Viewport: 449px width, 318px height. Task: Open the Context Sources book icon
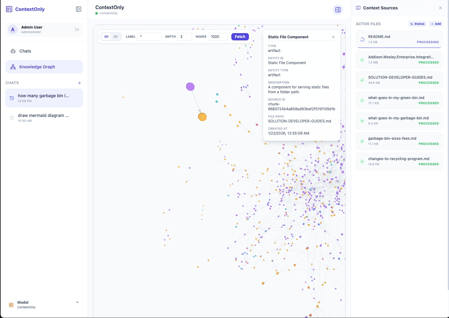[x=359, y=8]
